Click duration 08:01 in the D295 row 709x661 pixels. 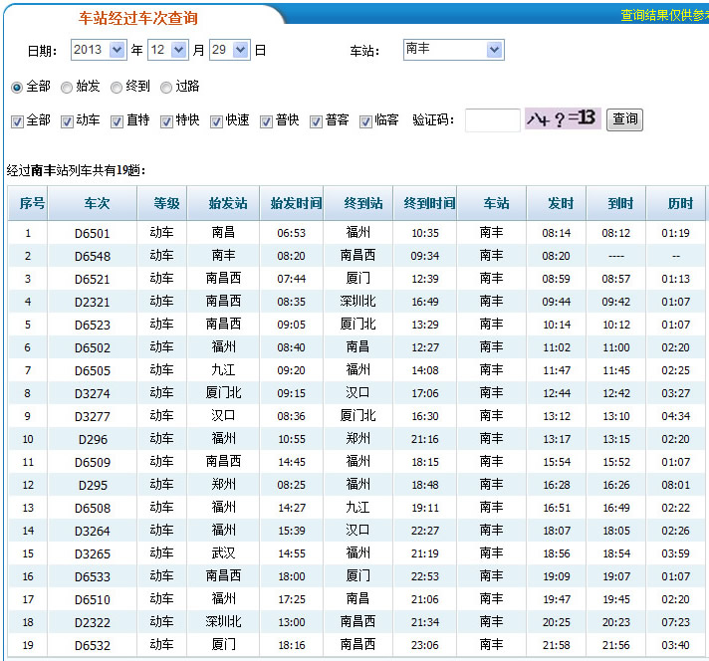pos(675,485)
